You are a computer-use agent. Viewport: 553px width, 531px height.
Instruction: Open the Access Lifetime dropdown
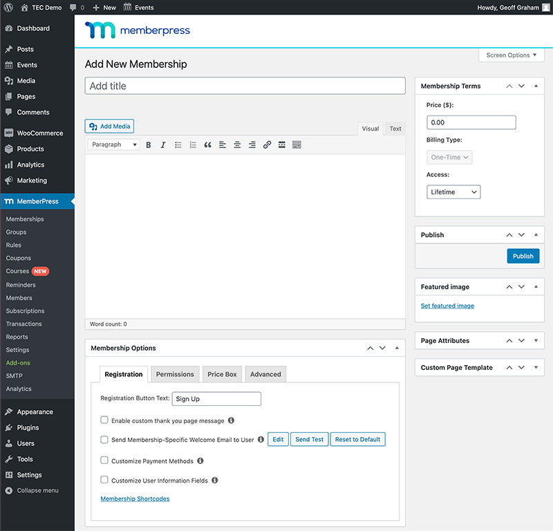(x=453, y=192)
